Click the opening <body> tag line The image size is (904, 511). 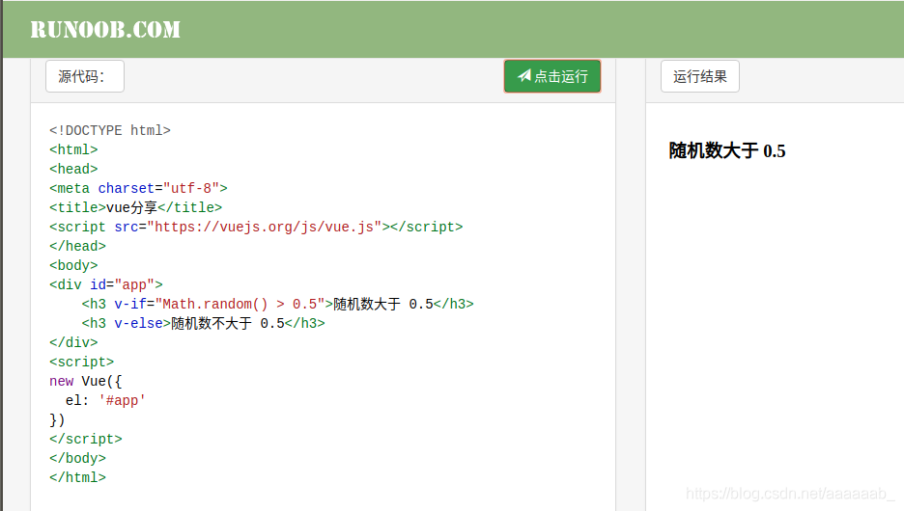coord(73,265)
